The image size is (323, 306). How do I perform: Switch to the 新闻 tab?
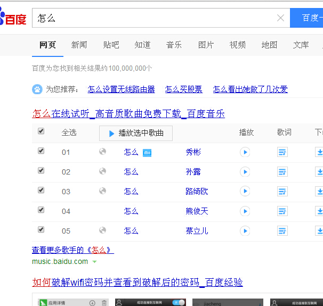tap(79, 45)
